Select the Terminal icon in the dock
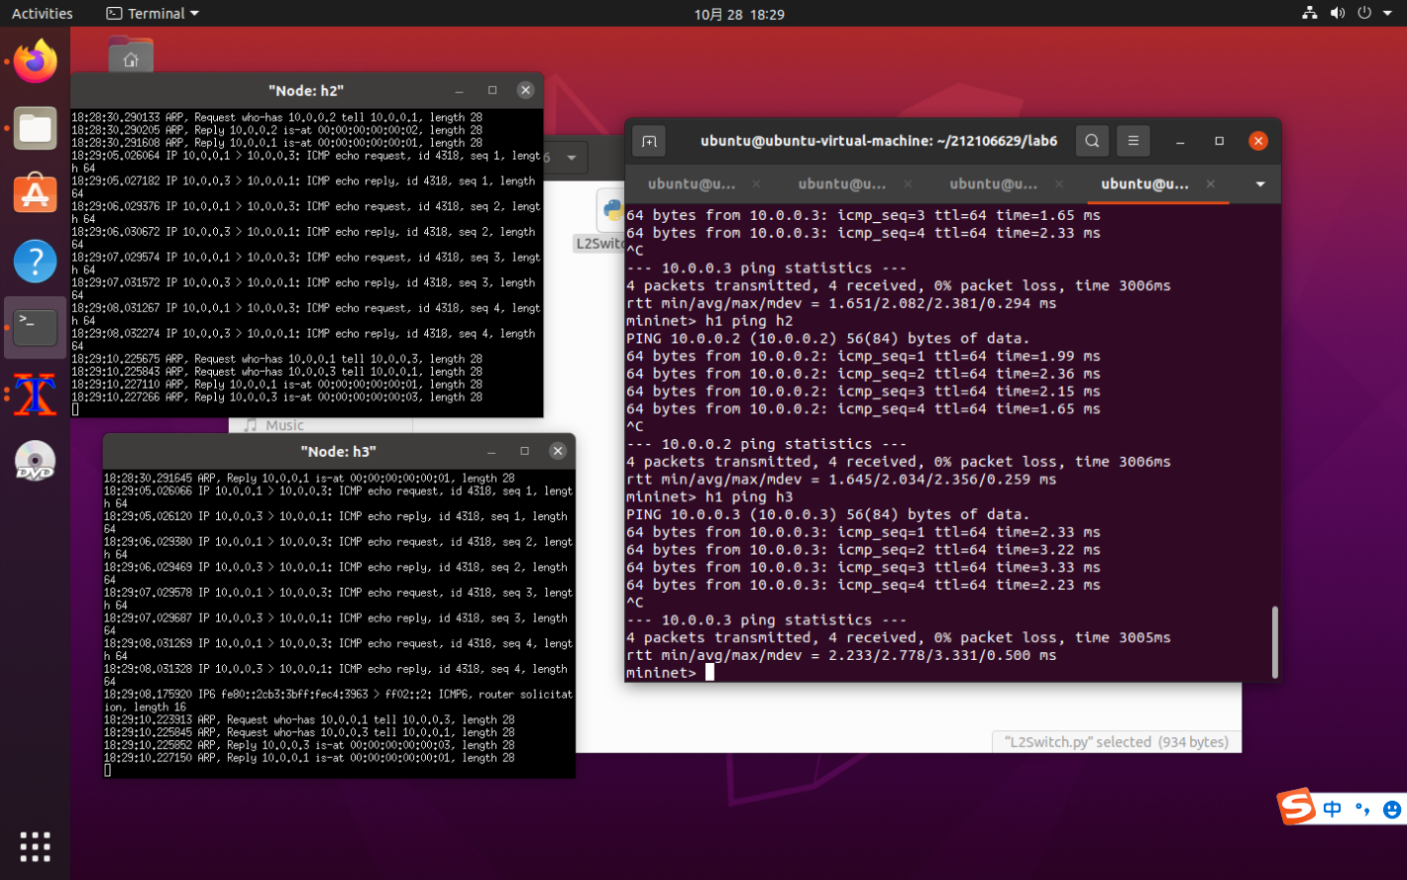 pyautogui.click(x=35, y=327)
